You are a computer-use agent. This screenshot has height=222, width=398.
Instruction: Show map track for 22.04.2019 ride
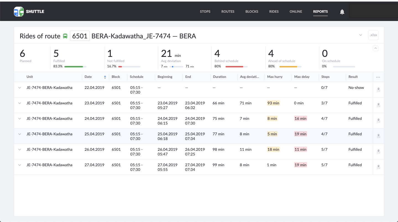click(x=378, y=89)
